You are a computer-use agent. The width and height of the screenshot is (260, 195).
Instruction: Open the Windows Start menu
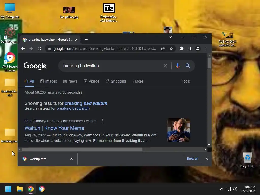pyautogui.click(x=8, y=189)
